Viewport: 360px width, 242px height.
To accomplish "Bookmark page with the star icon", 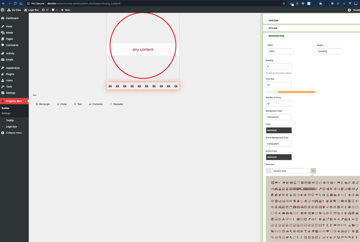I will (x=284, y=4).
